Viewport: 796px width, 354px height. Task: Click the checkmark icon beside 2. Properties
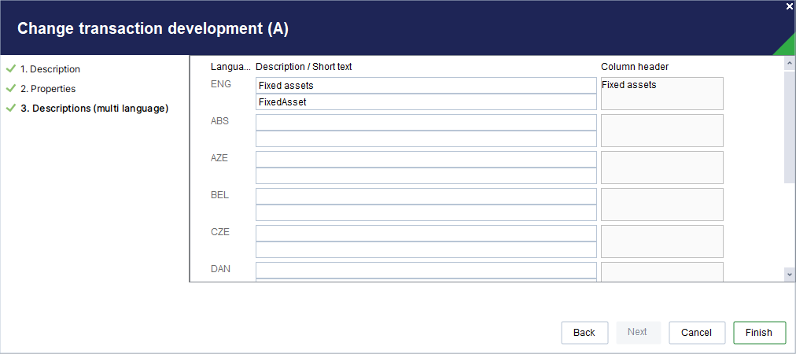coord(11,88)
